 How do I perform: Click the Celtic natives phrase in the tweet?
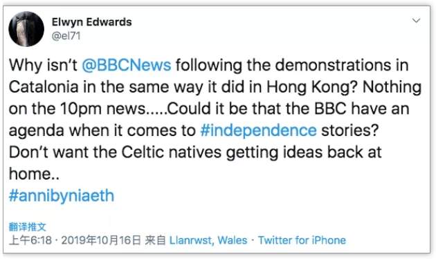click(x=172, y=153)
